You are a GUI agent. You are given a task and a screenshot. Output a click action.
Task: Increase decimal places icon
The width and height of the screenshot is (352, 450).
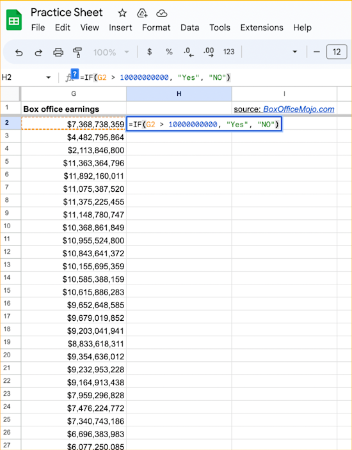click(209, 52)
